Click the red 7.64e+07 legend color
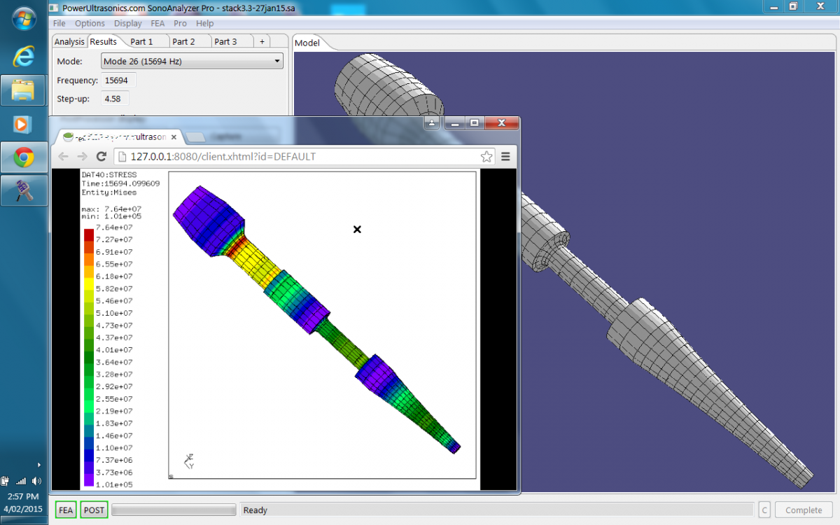The width and height of the screenshot is (840, 525). [x=89, y=234]
